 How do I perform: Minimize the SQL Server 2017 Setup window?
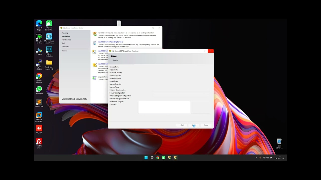199,51
